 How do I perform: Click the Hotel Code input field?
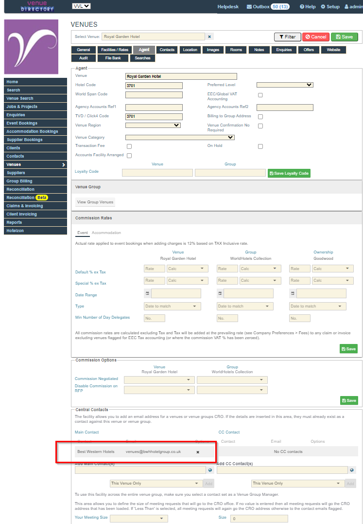[154, 86]
